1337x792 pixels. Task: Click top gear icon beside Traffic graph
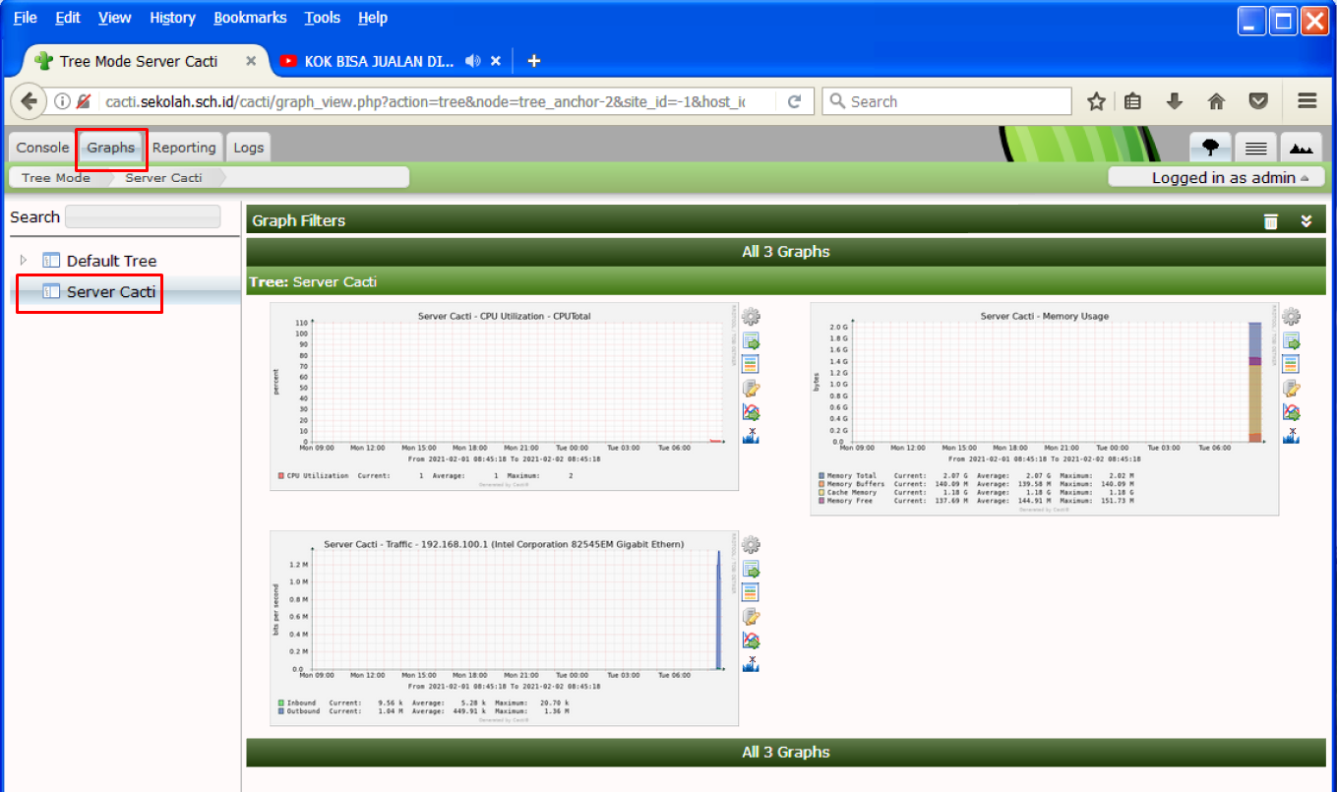(751, 545)
